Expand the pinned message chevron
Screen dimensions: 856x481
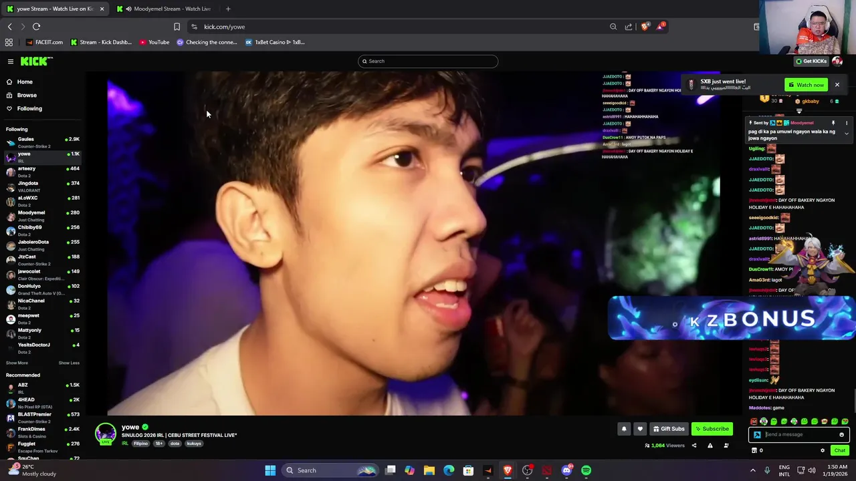846,134
